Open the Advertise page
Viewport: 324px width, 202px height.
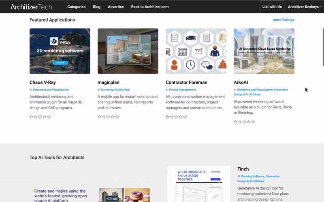click(x=116, y=7)
